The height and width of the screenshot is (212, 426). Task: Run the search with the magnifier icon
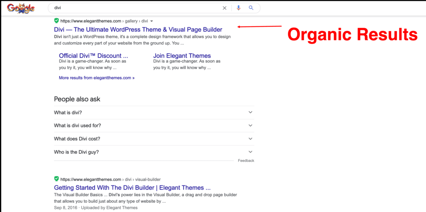251,8
